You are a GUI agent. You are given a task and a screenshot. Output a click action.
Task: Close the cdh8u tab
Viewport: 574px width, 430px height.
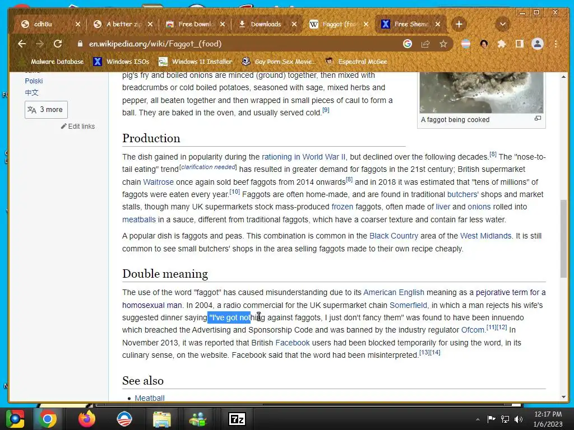[77, 24]
